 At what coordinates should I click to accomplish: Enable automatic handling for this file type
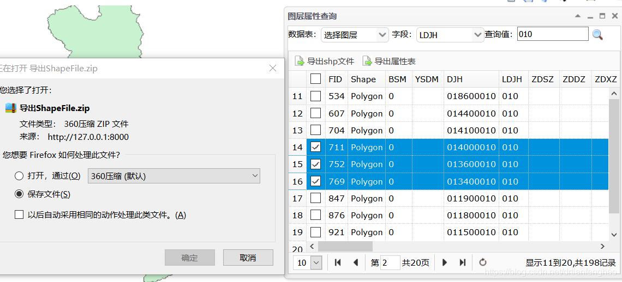19,215
